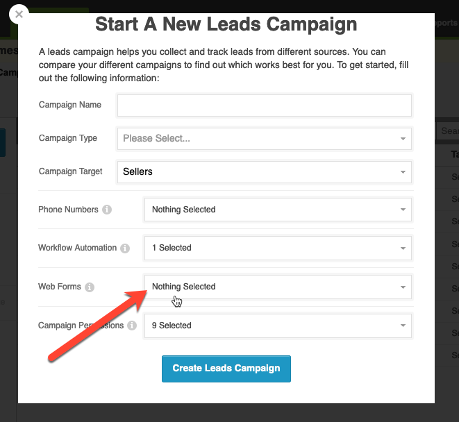Image resolution: width=459 pixels, height=422 pixels.
Task: Click the Workflow Automation dropdown arrow
Action: pyautogui.click(x=403, y=248)
